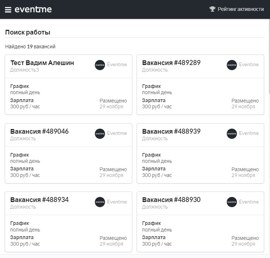Click Eventme logo on Тест Вадим Алешин card

tap(100, 65)
